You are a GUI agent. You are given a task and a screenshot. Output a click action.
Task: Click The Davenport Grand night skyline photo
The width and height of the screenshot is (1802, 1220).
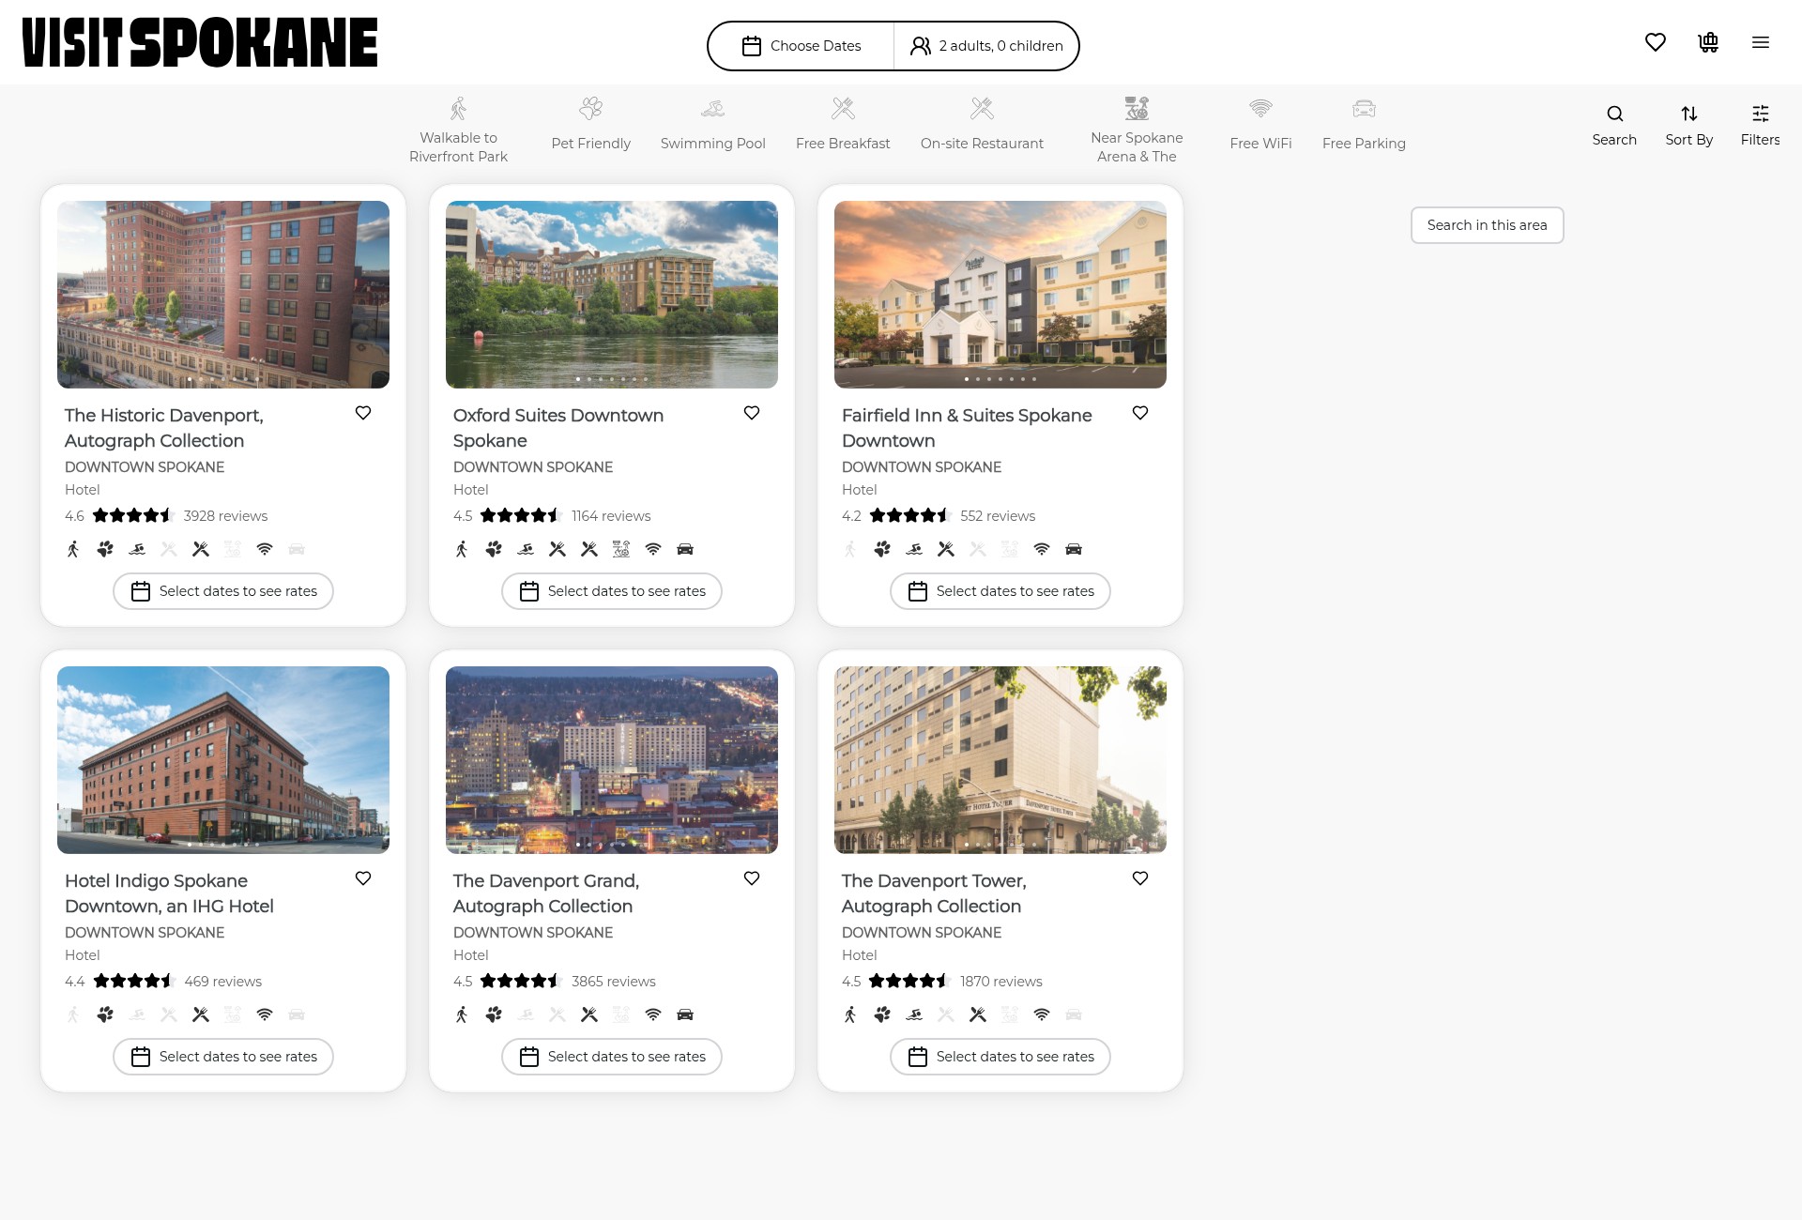click(612, 760)
